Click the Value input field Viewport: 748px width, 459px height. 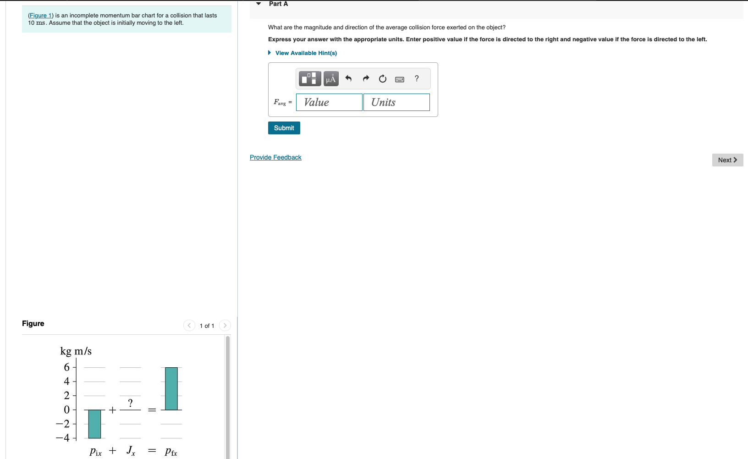tap(329, 102)
